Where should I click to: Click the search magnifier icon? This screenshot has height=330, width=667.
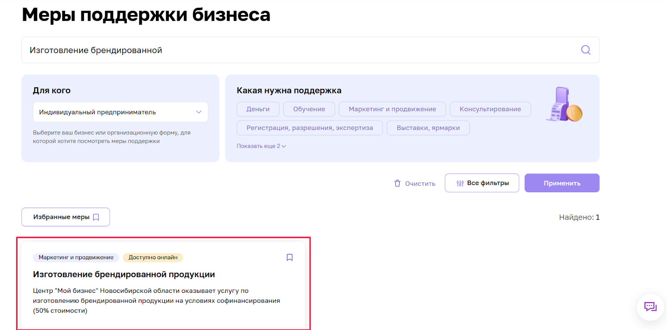pos(586,50)
